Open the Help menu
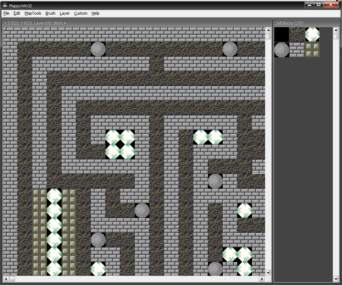 point(96,13)
